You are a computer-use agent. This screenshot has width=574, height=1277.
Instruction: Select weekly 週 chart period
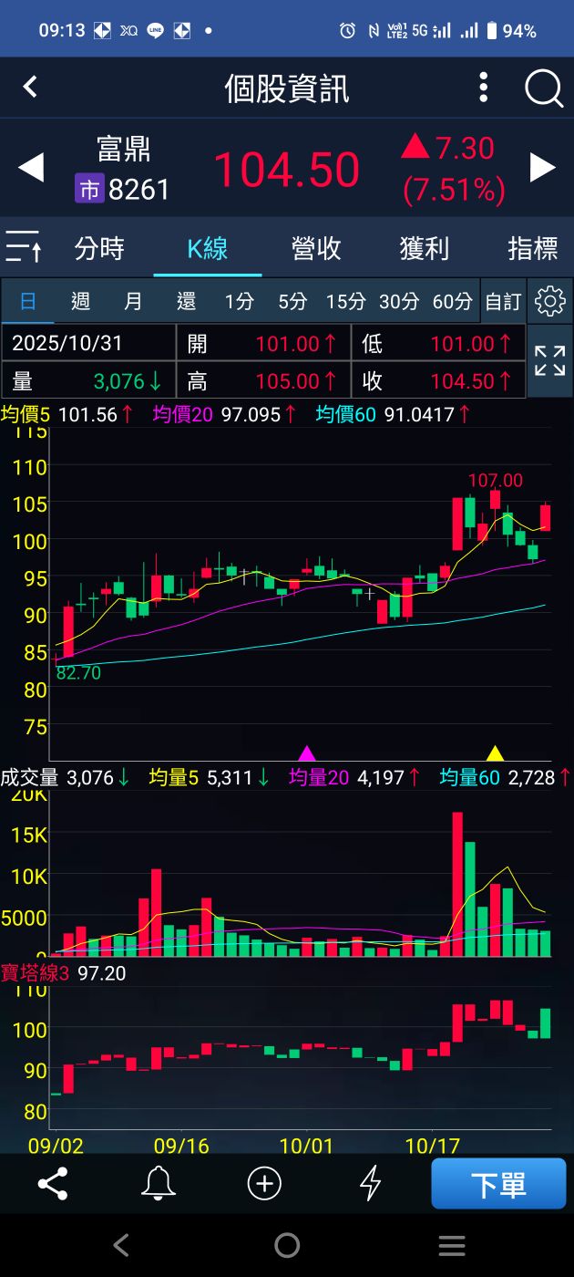(x=80, y=302)
